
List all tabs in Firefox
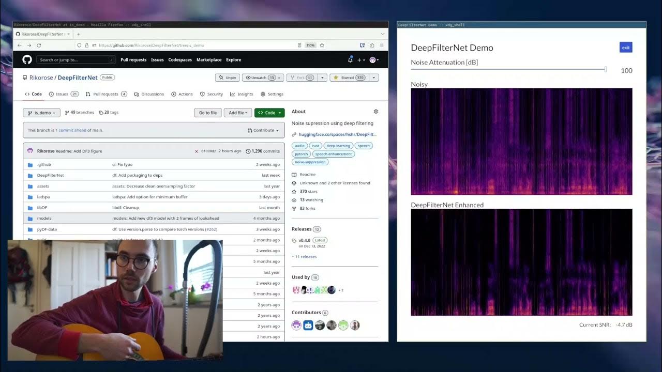pyautogui.click(x=382, y=34)
